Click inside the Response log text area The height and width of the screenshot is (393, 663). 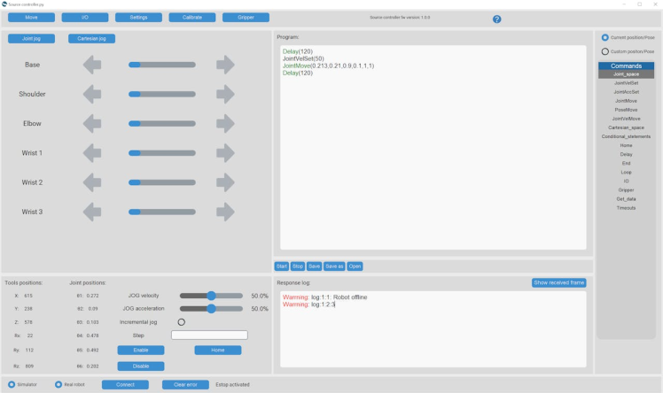click(x=433, y=329)
